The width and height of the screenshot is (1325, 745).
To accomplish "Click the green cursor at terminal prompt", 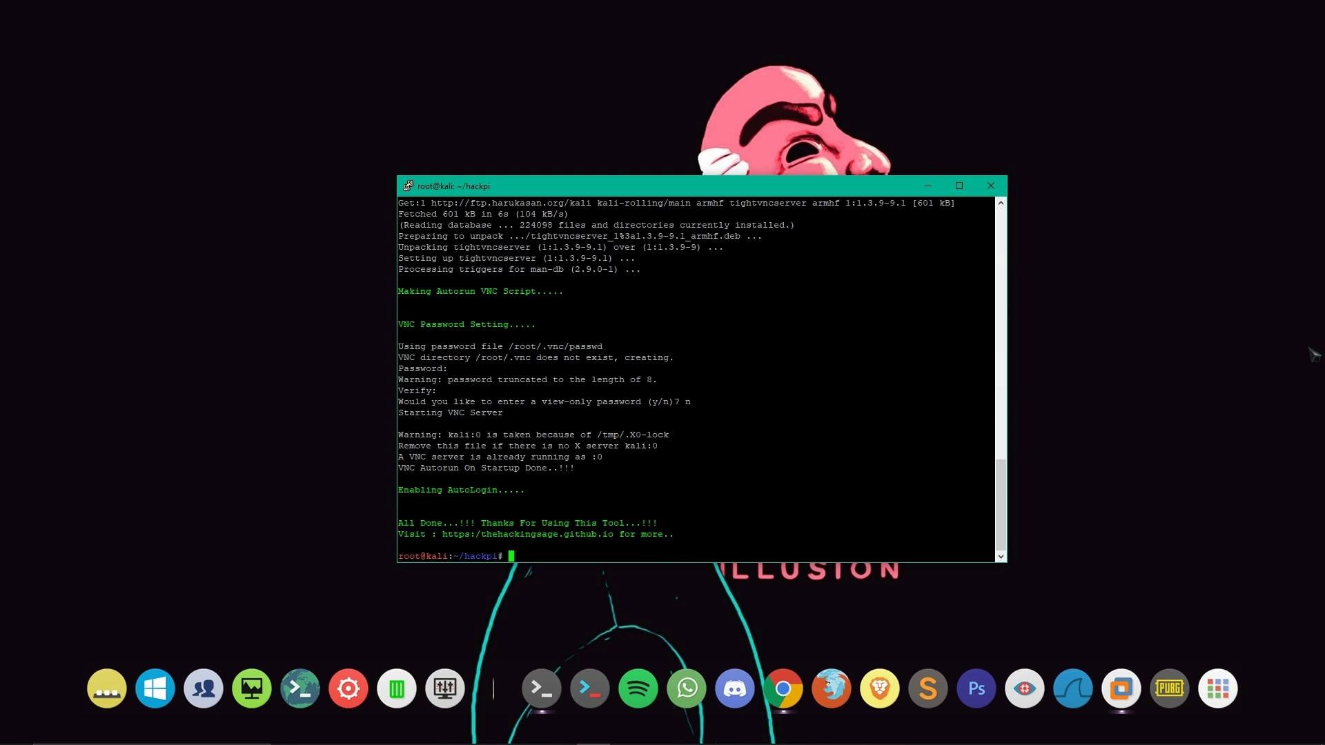I will 511,556.
